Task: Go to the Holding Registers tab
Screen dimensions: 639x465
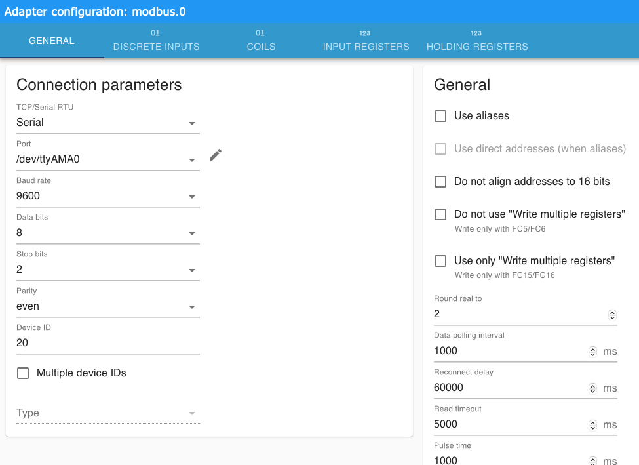Action: tap(477, 41)
